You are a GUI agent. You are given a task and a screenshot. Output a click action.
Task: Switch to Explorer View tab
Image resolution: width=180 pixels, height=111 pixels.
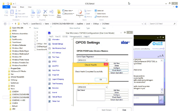(x=30, y=7)
